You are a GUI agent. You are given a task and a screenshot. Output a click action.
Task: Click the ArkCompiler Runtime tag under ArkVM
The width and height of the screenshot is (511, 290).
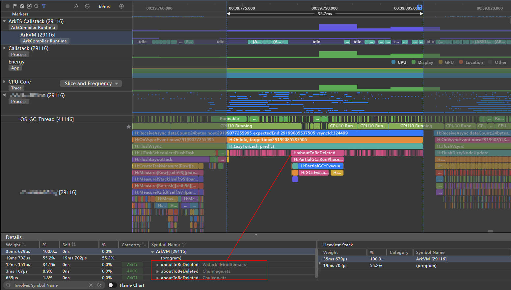(45, 41)
